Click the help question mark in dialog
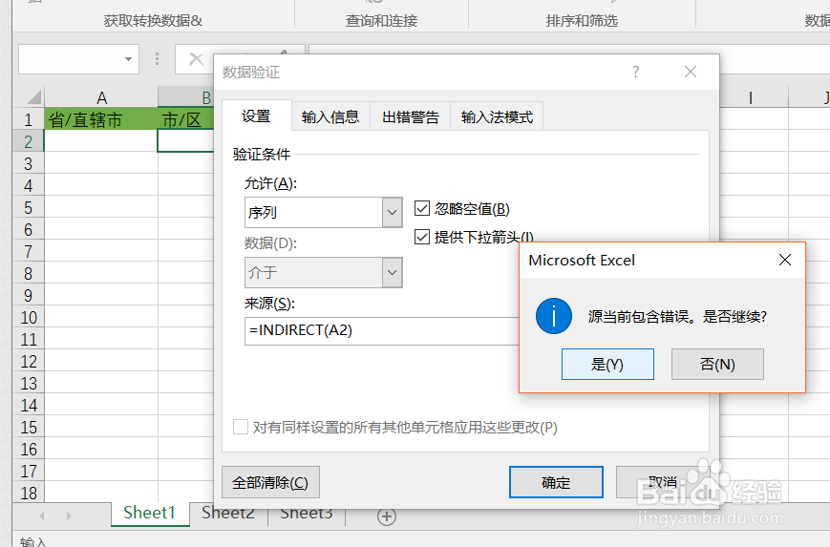This screenshot has height=547, width=830. (x=636, y=72)
